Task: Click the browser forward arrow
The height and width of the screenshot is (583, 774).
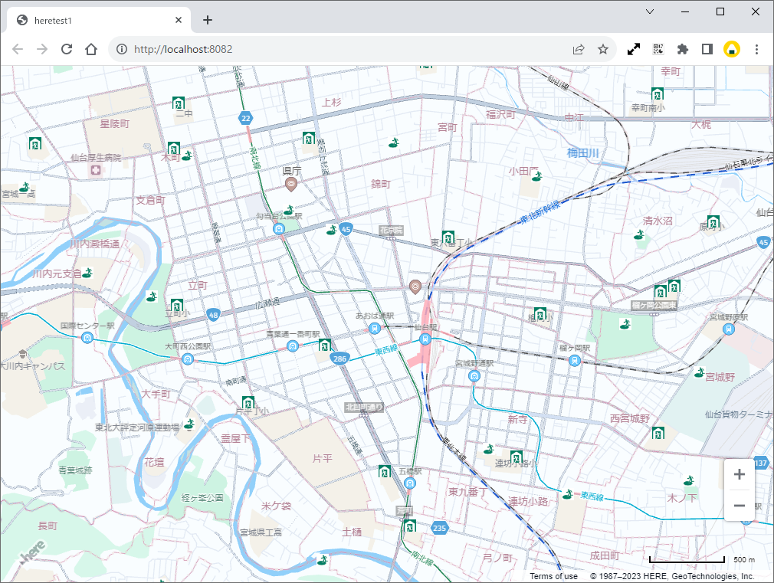Action: coord(42,49)
